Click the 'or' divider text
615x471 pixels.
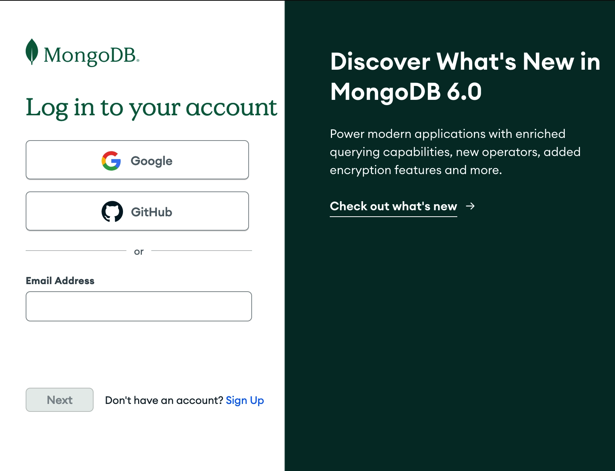139,251
